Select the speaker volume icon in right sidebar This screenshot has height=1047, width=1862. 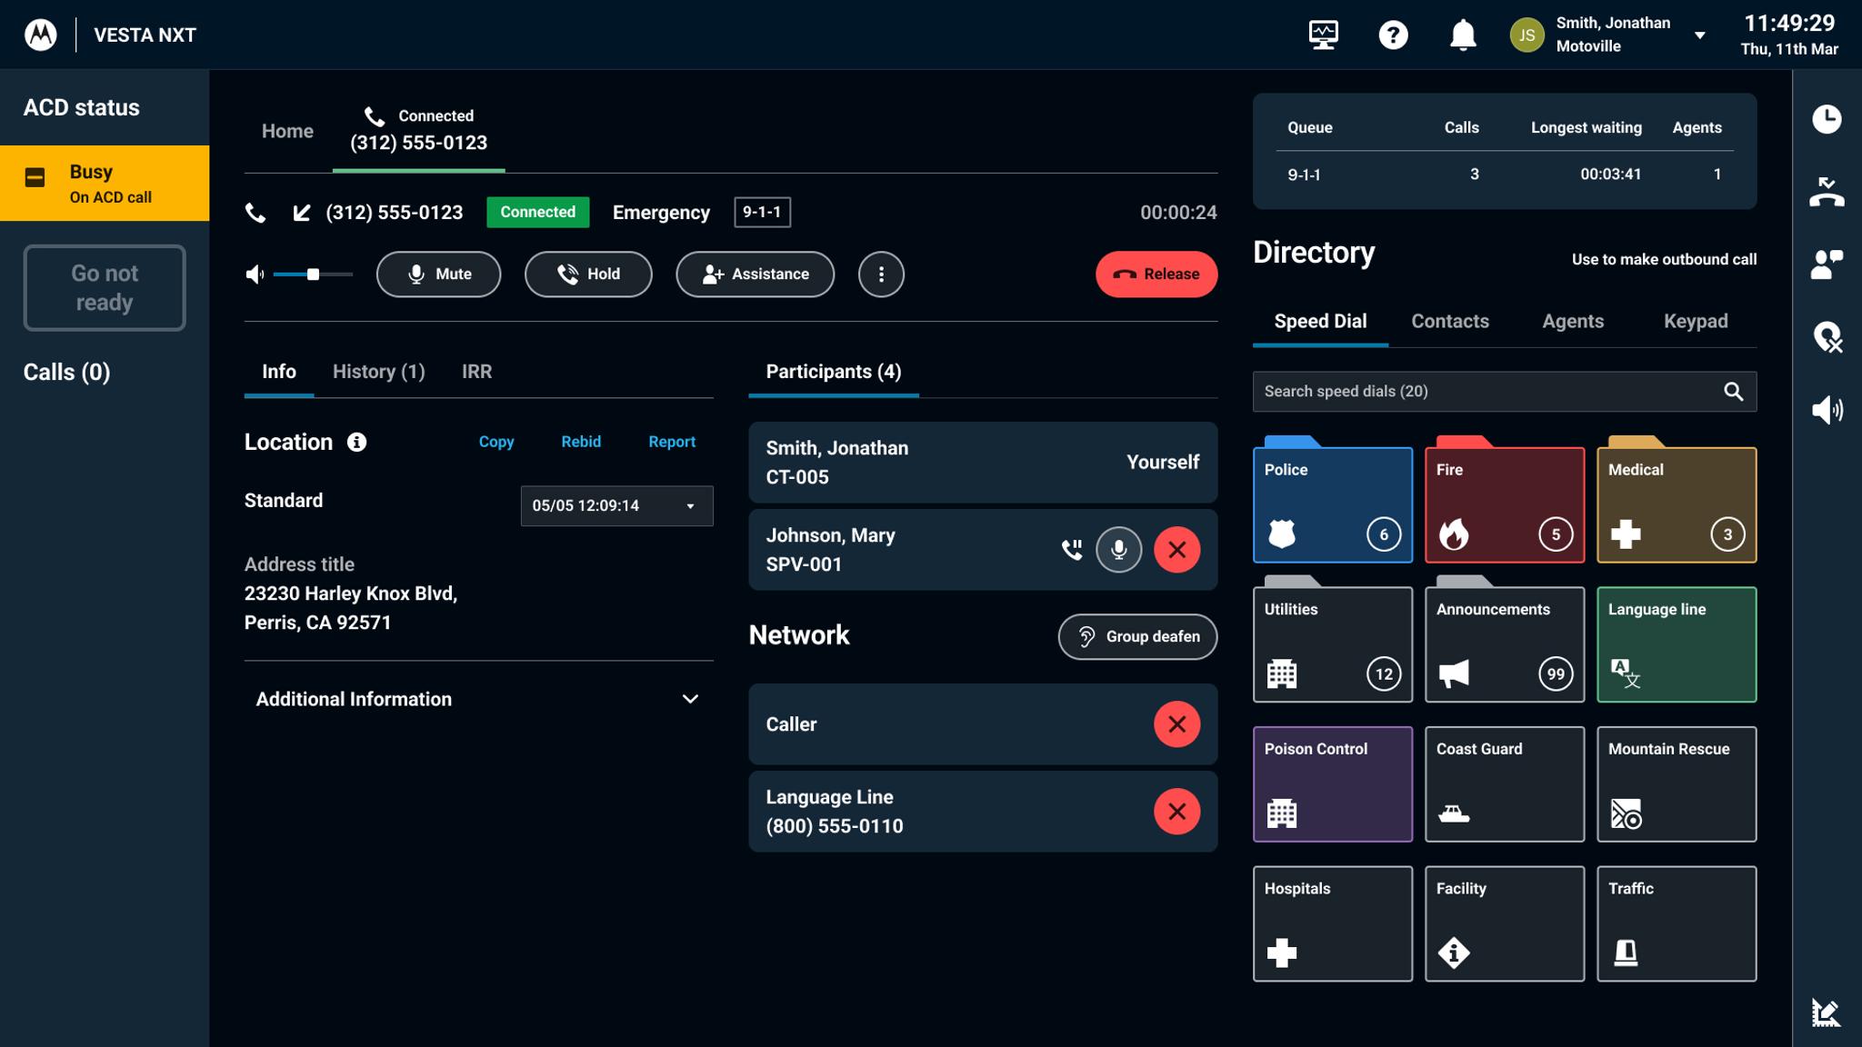pyautogui.click(x=1828, y=411)
